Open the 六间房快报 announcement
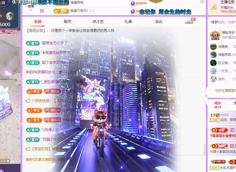 (100, 101)
